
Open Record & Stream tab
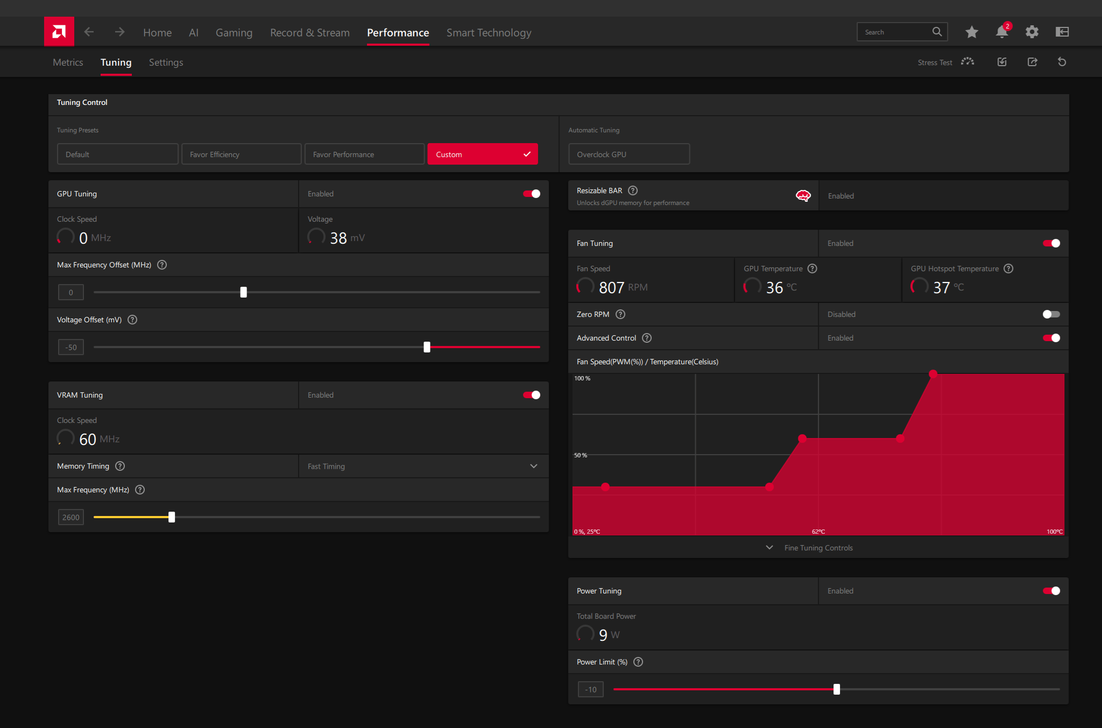click(310, 33)
